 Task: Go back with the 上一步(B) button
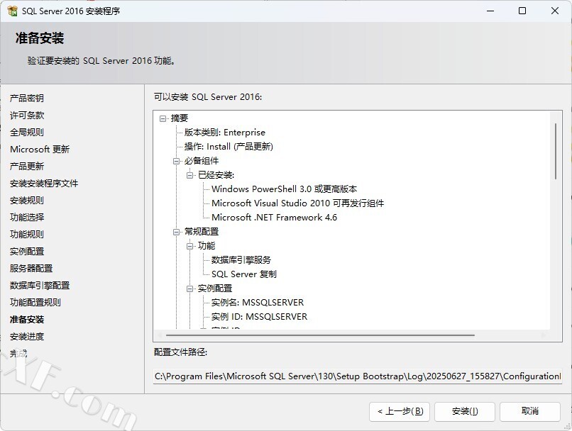400,411
